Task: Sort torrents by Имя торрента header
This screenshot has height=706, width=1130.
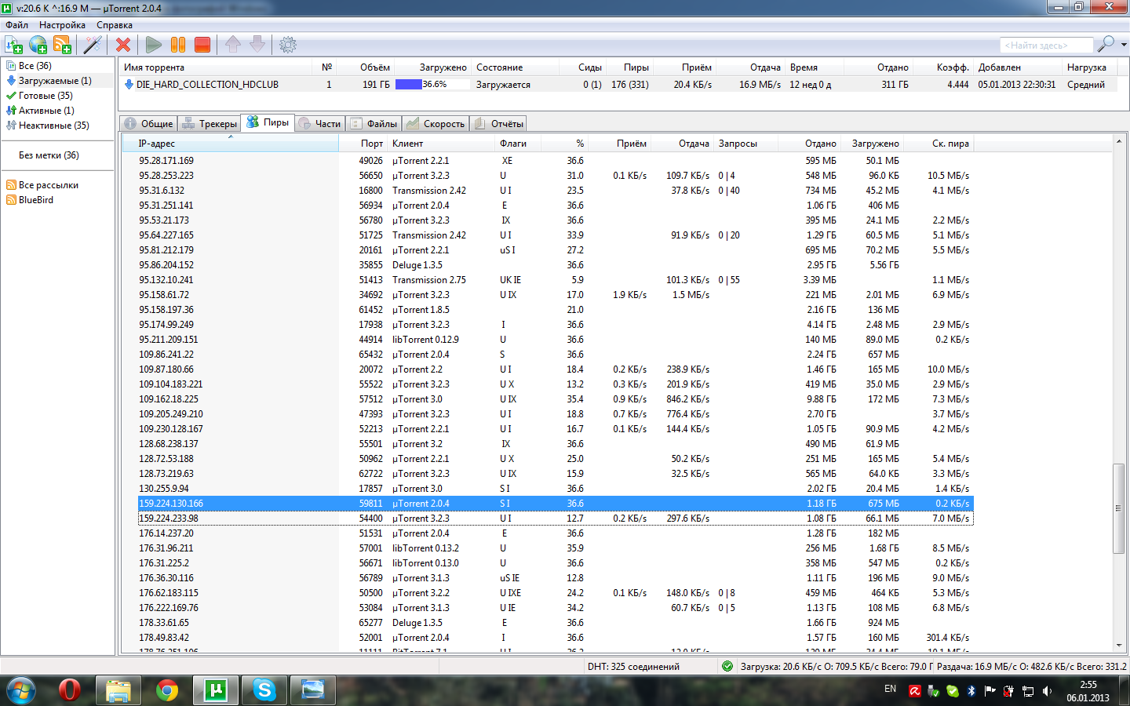Action: (x=217, y=67)
